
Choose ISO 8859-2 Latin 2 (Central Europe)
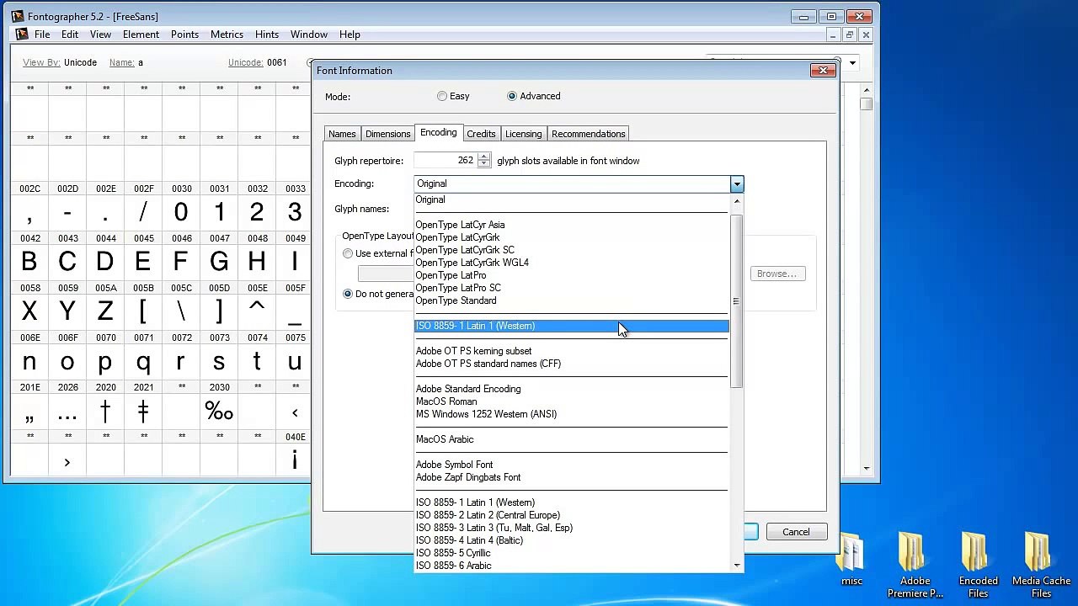[x=571, y=515]
